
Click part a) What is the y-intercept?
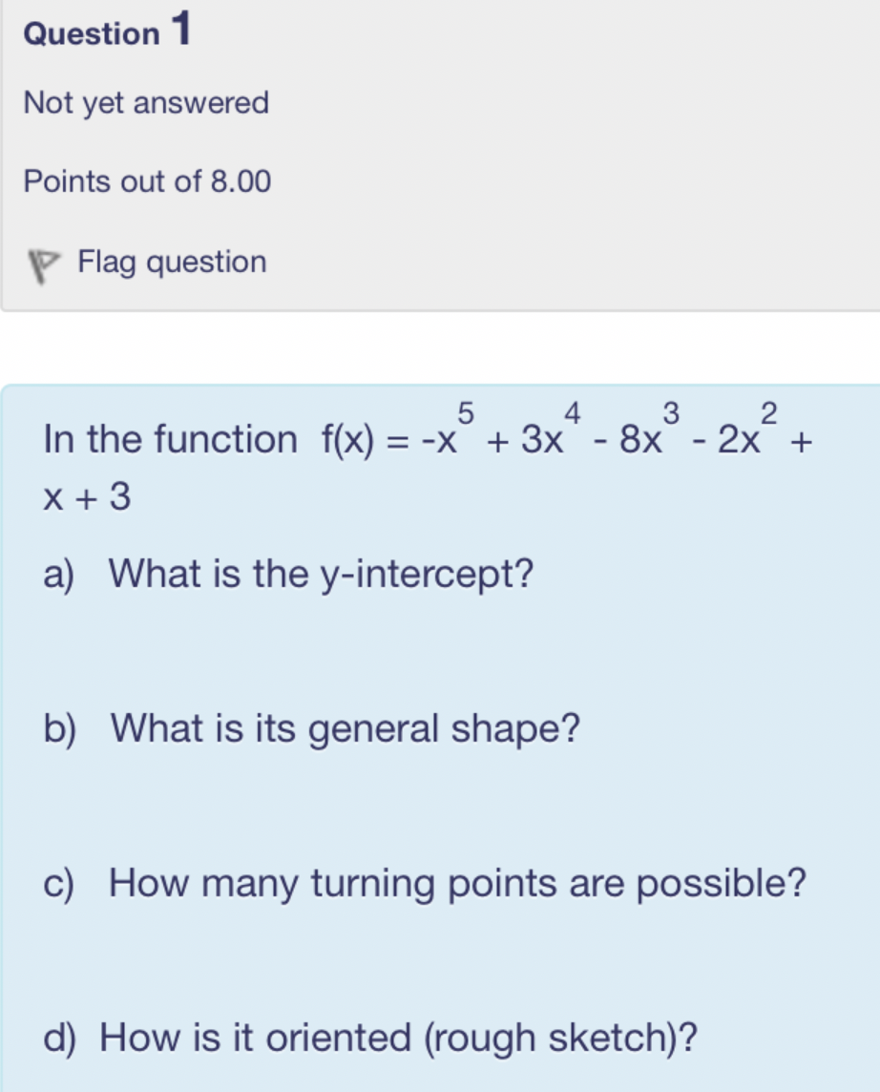[x=288, y=574]
